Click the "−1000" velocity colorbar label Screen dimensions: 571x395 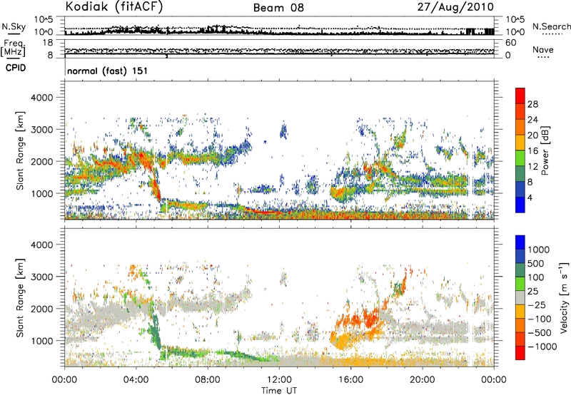(x=542, y=347)
